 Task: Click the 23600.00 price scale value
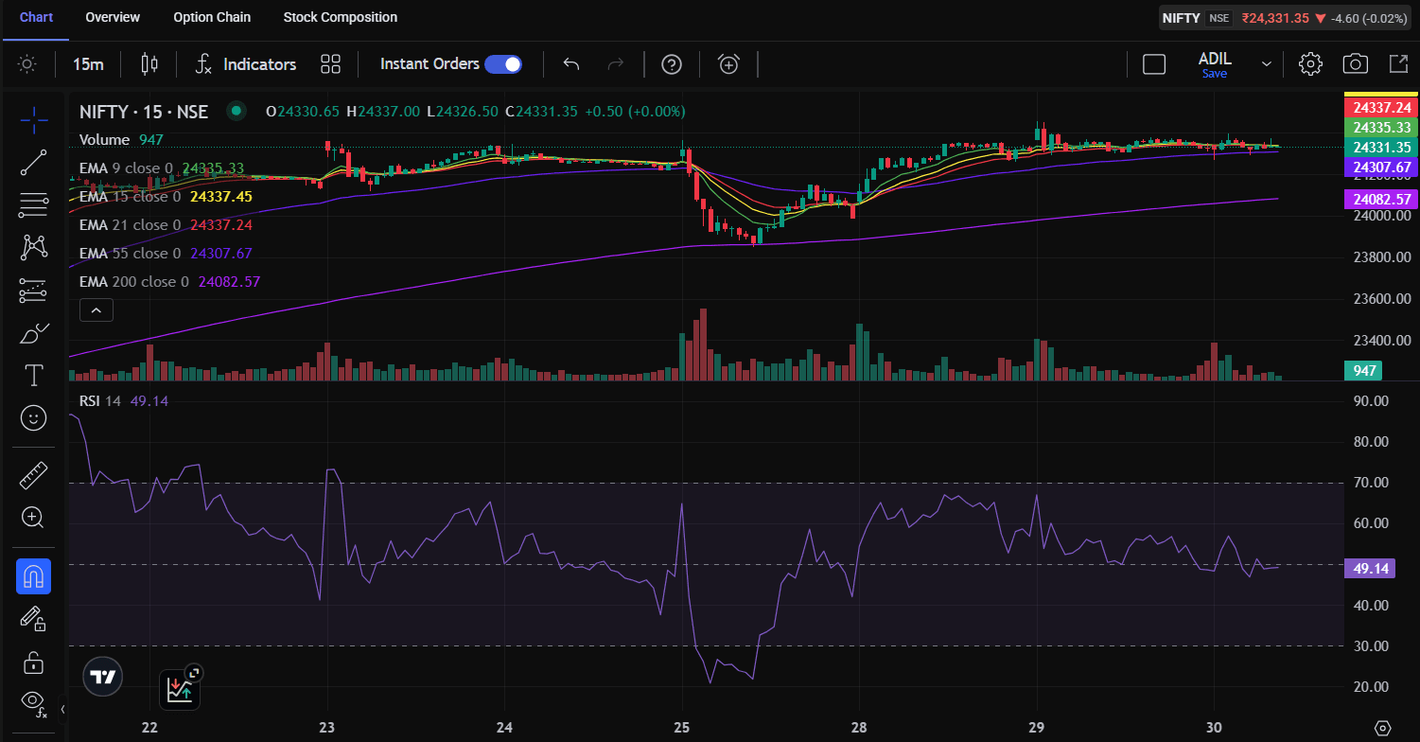[x=1382, y=299]
